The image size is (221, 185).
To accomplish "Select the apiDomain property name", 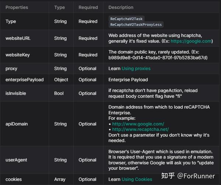I will tap(17, 124).
